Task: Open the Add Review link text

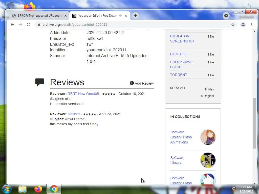Action: [x=144, y=83]
